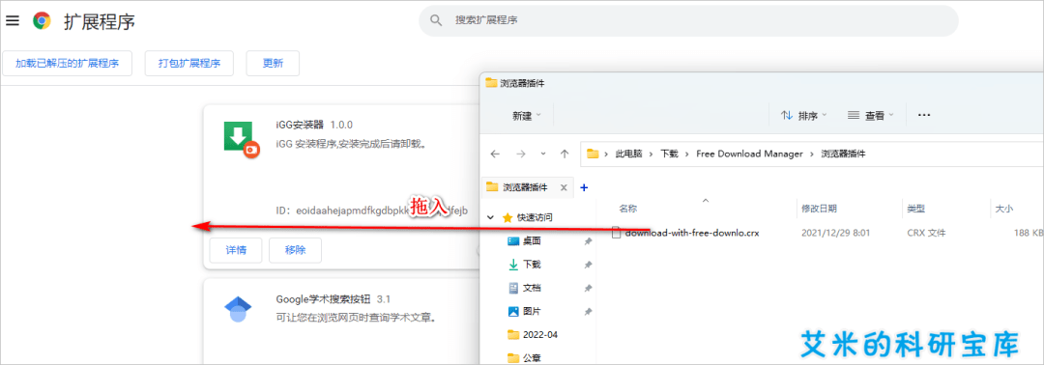Sort by 修改日期 column header
Image resolution: width=1044 pixels, height=365 pixels.
[820, 209]
